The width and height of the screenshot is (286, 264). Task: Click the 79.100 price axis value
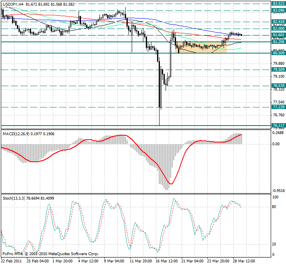pos(279,76)
